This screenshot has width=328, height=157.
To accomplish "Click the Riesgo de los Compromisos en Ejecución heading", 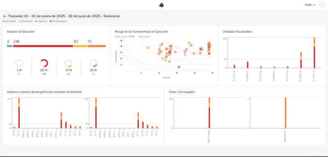I will point(141,32).
